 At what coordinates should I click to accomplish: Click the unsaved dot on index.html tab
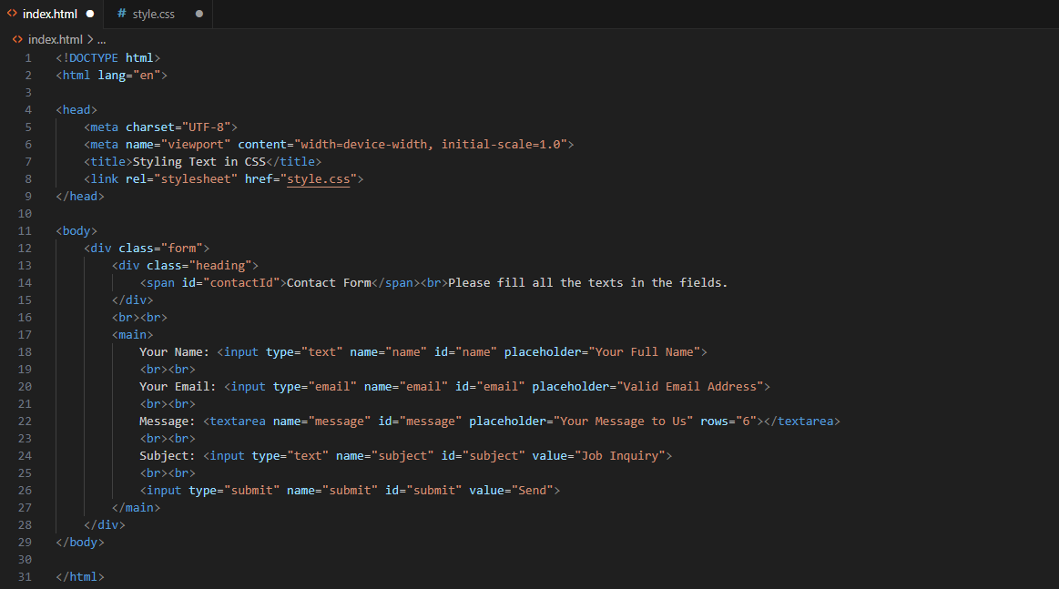tap(90, 14)
